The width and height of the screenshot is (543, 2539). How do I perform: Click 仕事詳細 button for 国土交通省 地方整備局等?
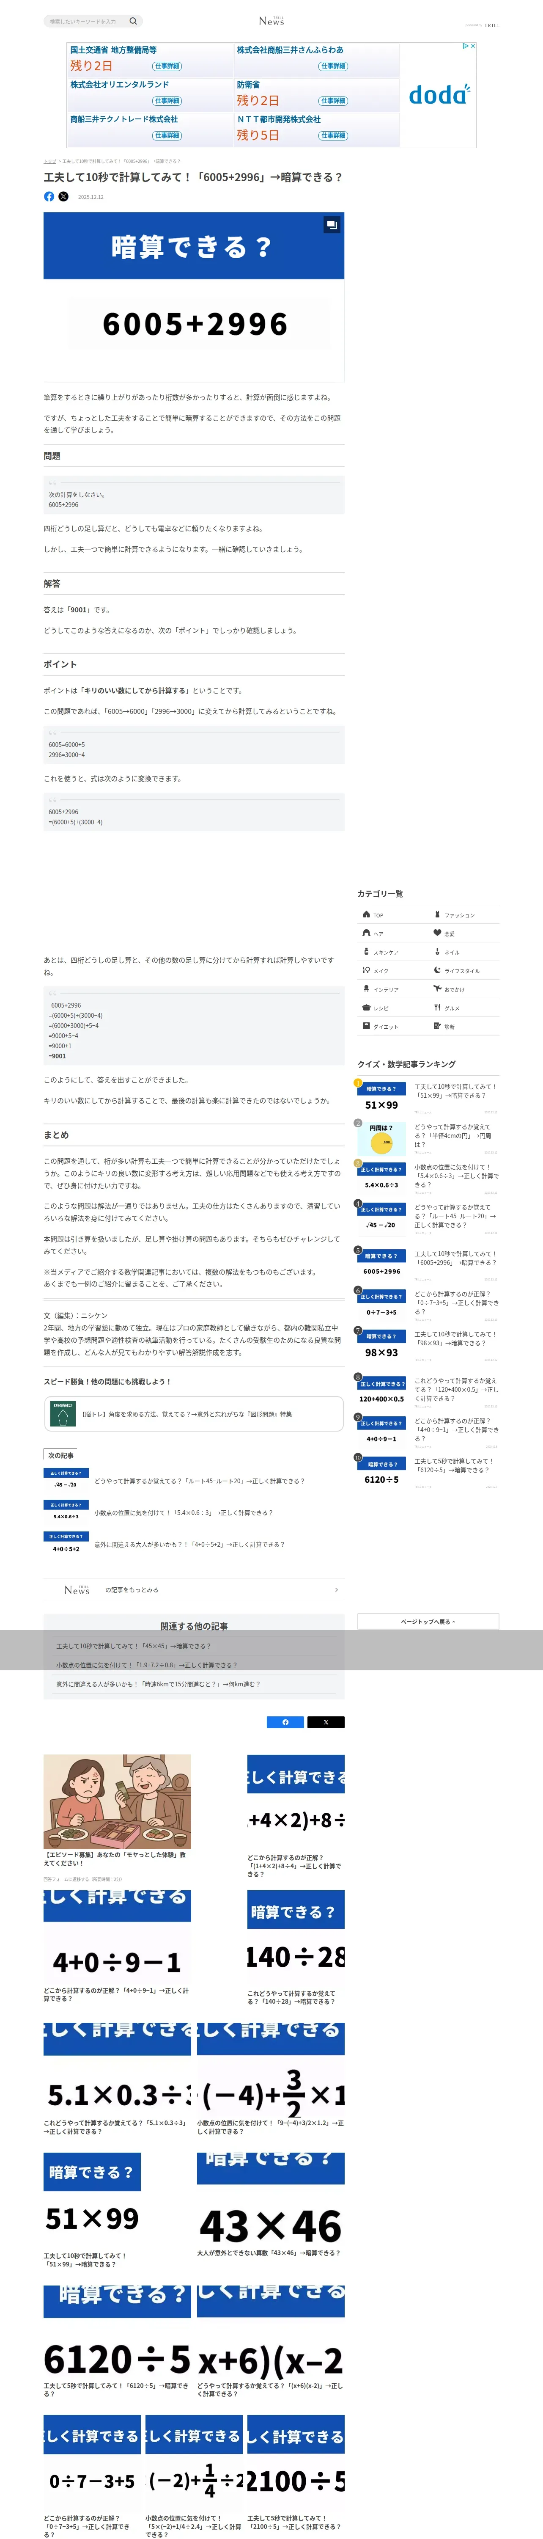(167, 66)
